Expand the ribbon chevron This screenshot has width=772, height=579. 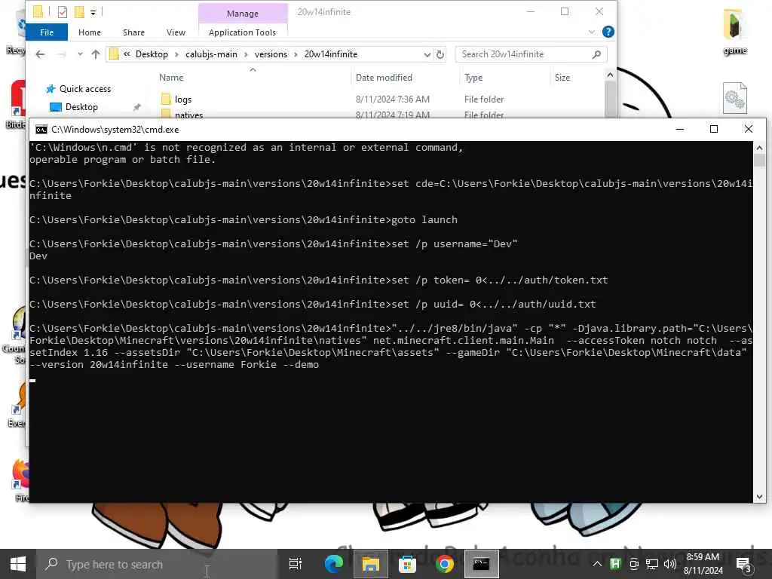(591, 32)
